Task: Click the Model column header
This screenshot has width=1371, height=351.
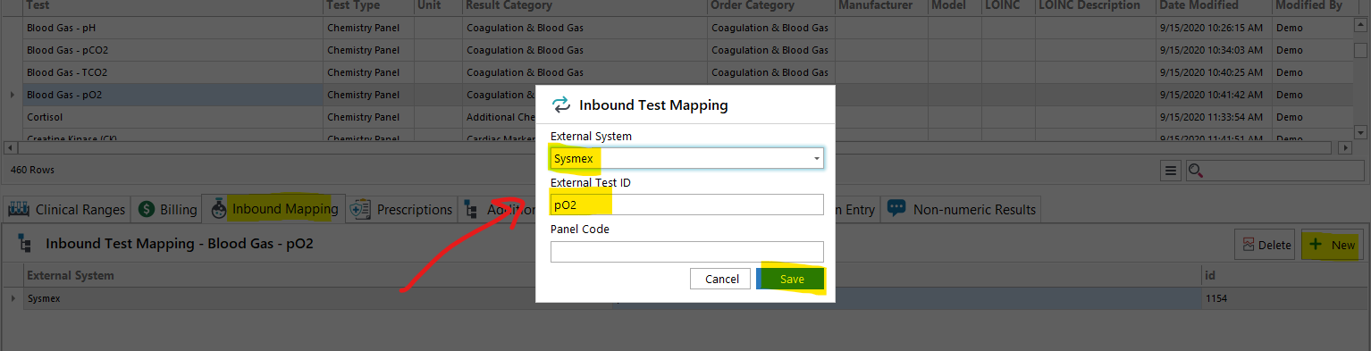Action: (x=955, y=5)
